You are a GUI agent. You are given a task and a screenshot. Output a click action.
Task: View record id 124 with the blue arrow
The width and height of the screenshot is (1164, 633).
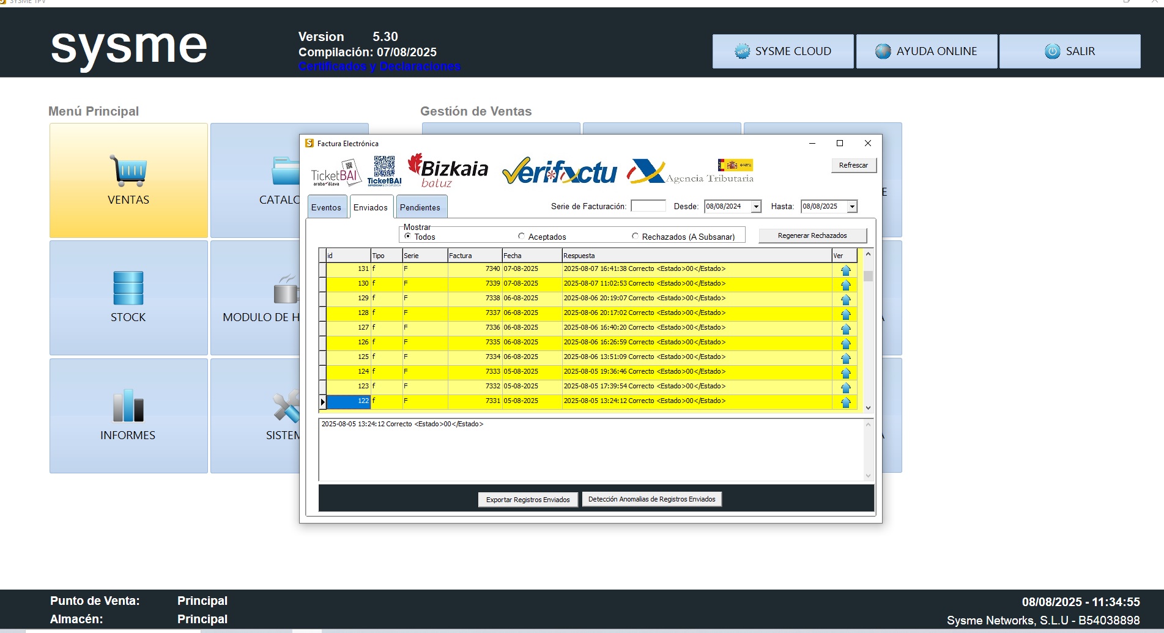[x=845, y=372]
